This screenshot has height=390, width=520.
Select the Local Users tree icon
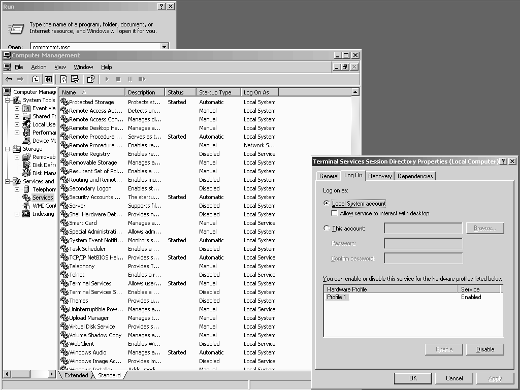coord(26,125)
